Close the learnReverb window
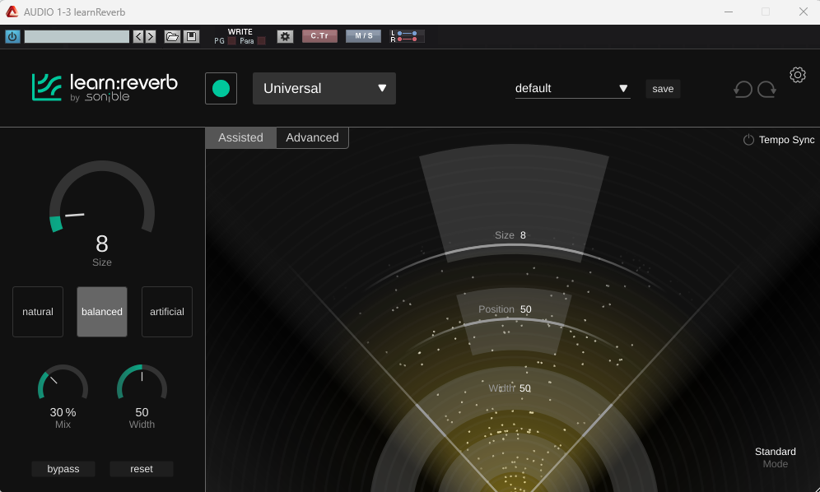Screen dimensions: 820x492 tap(804, 12)
